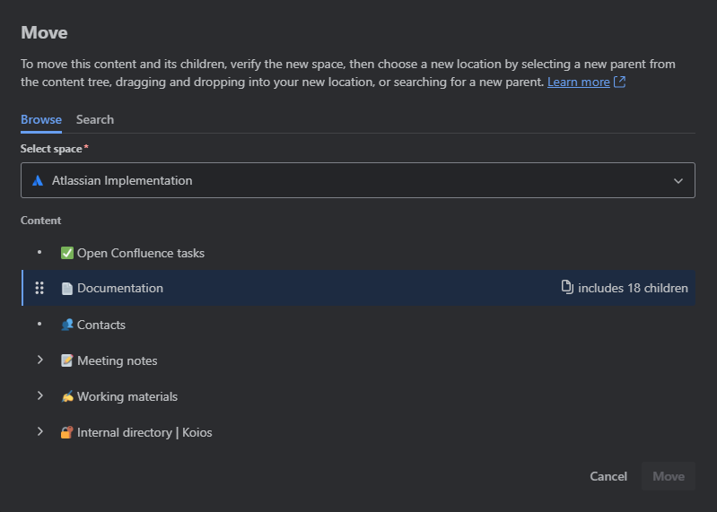Viewport: 717px width, 512px height.
Task: Expand Internal directory | Koios node
Action: point(39,431)
